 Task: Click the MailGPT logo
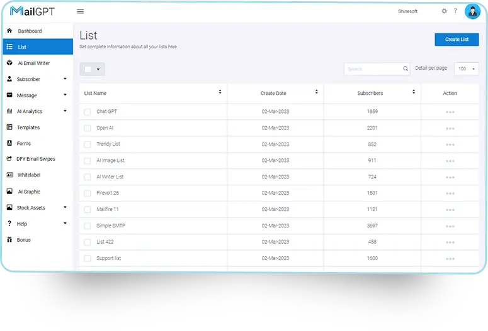31,11
